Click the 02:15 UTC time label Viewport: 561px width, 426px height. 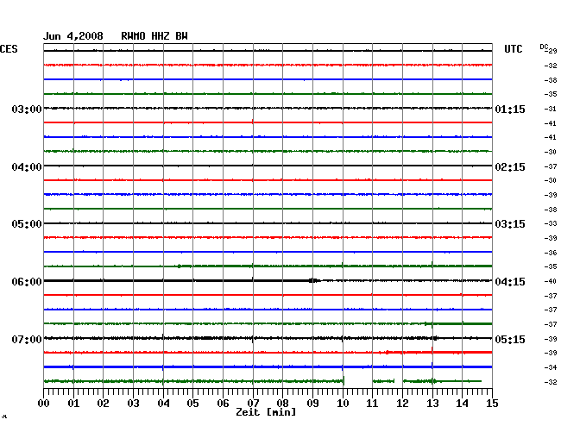click(x=510, y=167)
